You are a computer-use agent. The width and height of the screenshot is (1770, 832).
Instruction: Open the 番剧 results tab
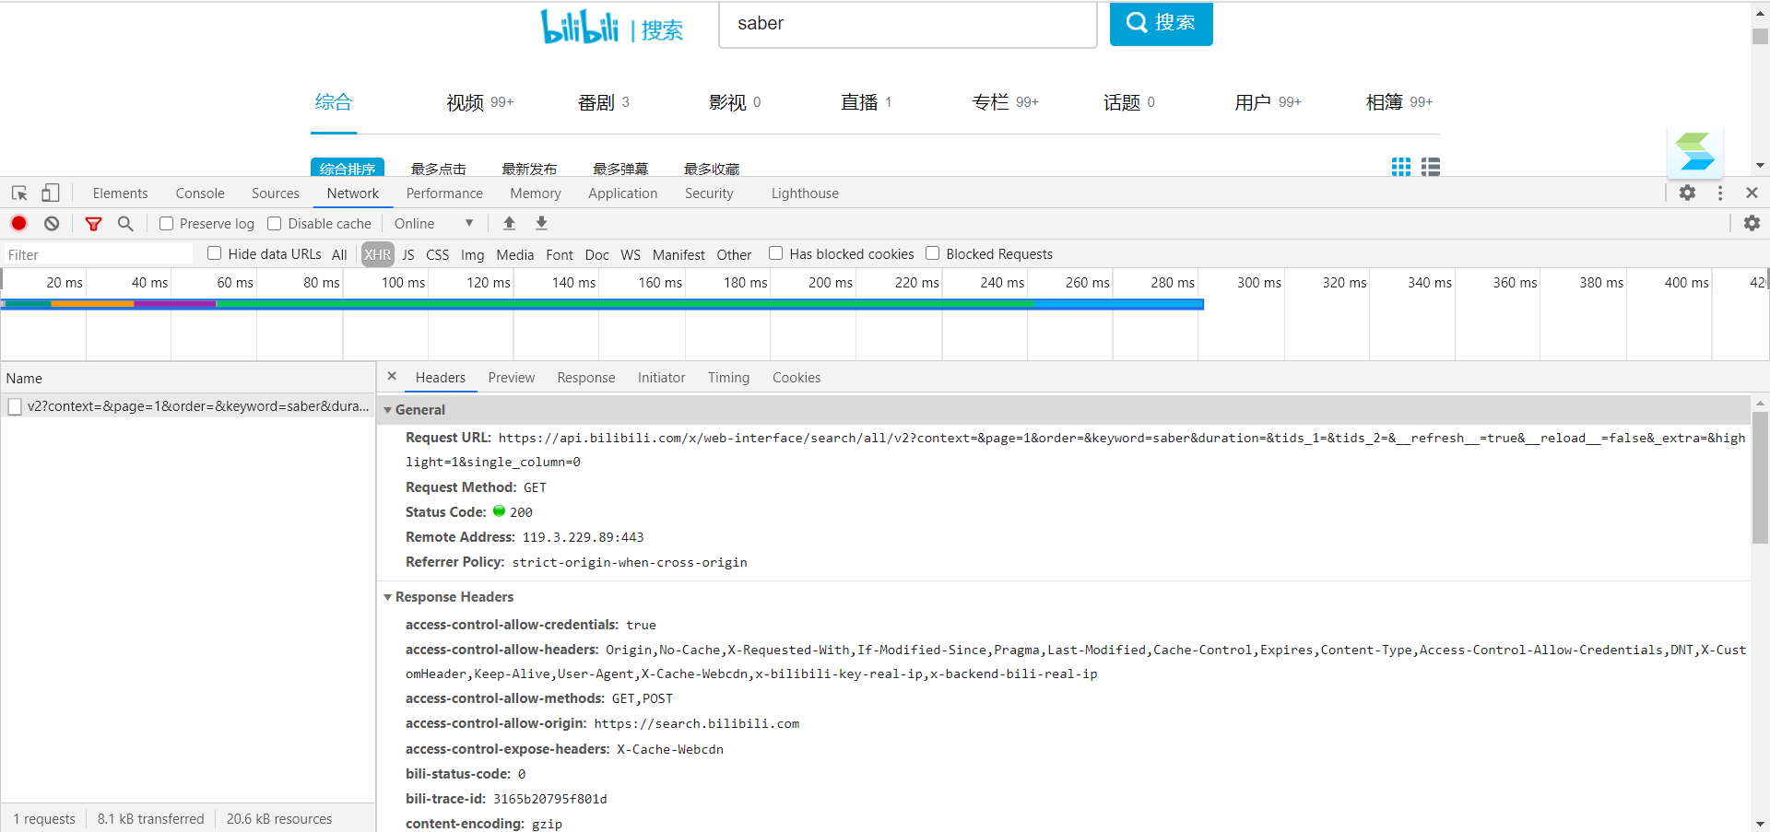click(x=603, y=102)
